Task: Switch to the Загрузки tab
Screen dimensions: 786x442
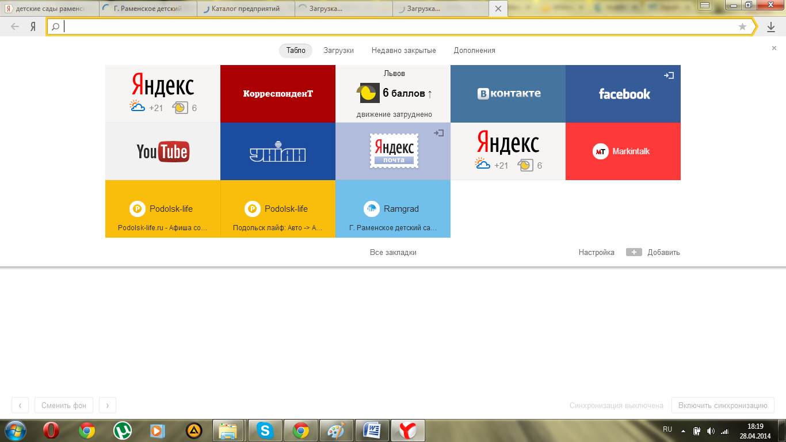Action: tap(338, 51)
